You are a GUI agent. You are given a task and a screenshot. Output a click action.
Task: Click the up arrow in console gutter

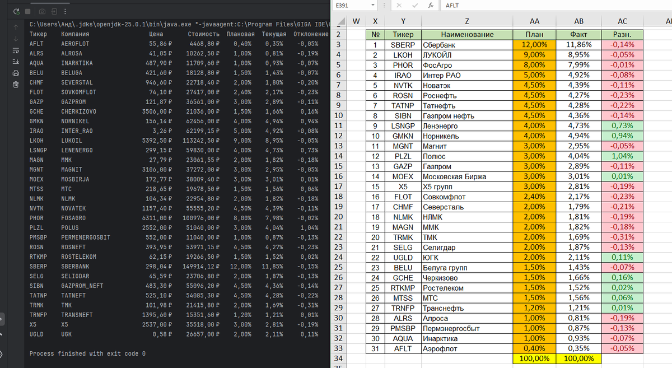click(16, 27)
